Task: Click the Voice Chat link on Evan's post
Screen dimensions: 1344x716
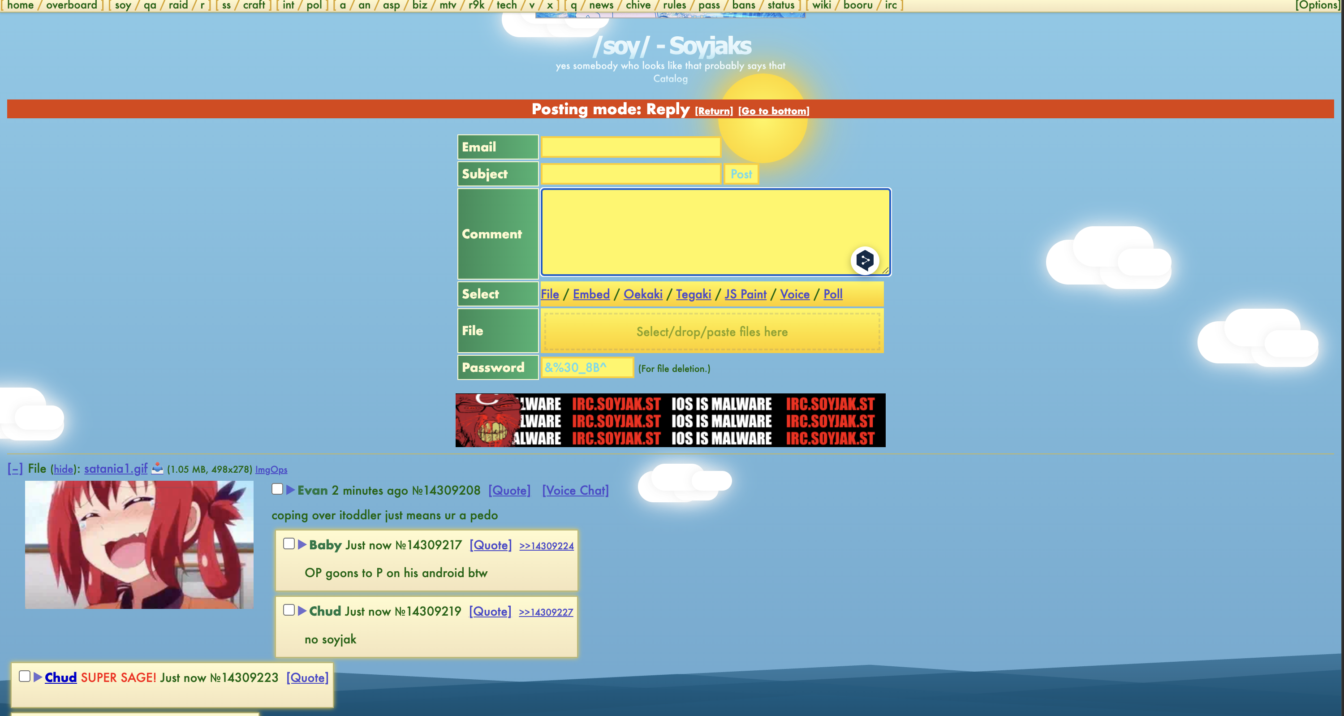Action: 575,491
